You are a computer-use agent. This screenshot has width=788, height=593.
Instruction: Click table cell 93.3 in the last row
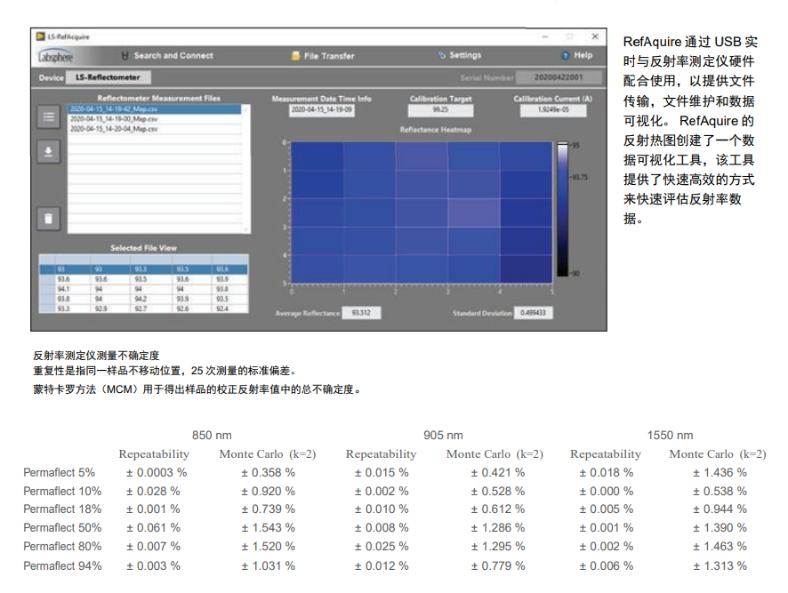(64, 309)
